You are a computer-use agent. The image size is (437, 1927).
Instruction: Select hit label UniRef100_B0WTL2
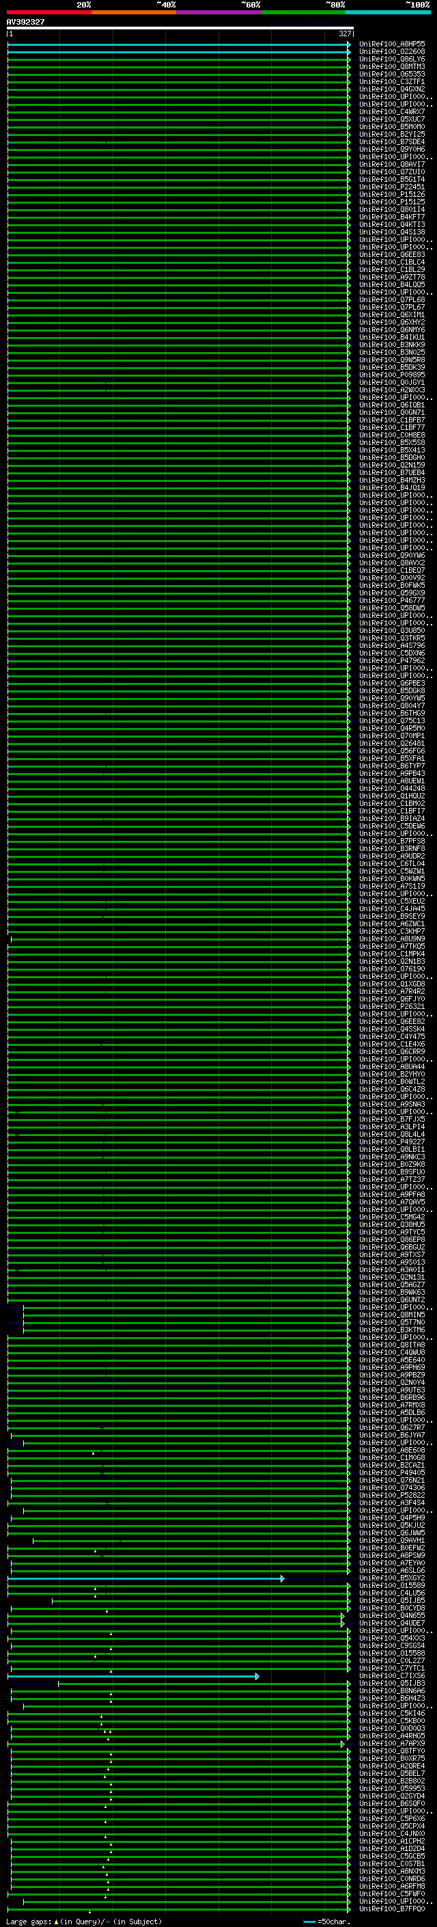pyautogui.click(x=392, y=1081)
